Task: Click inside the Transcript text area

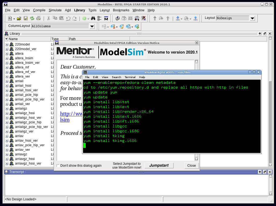Action: (137, 185)
